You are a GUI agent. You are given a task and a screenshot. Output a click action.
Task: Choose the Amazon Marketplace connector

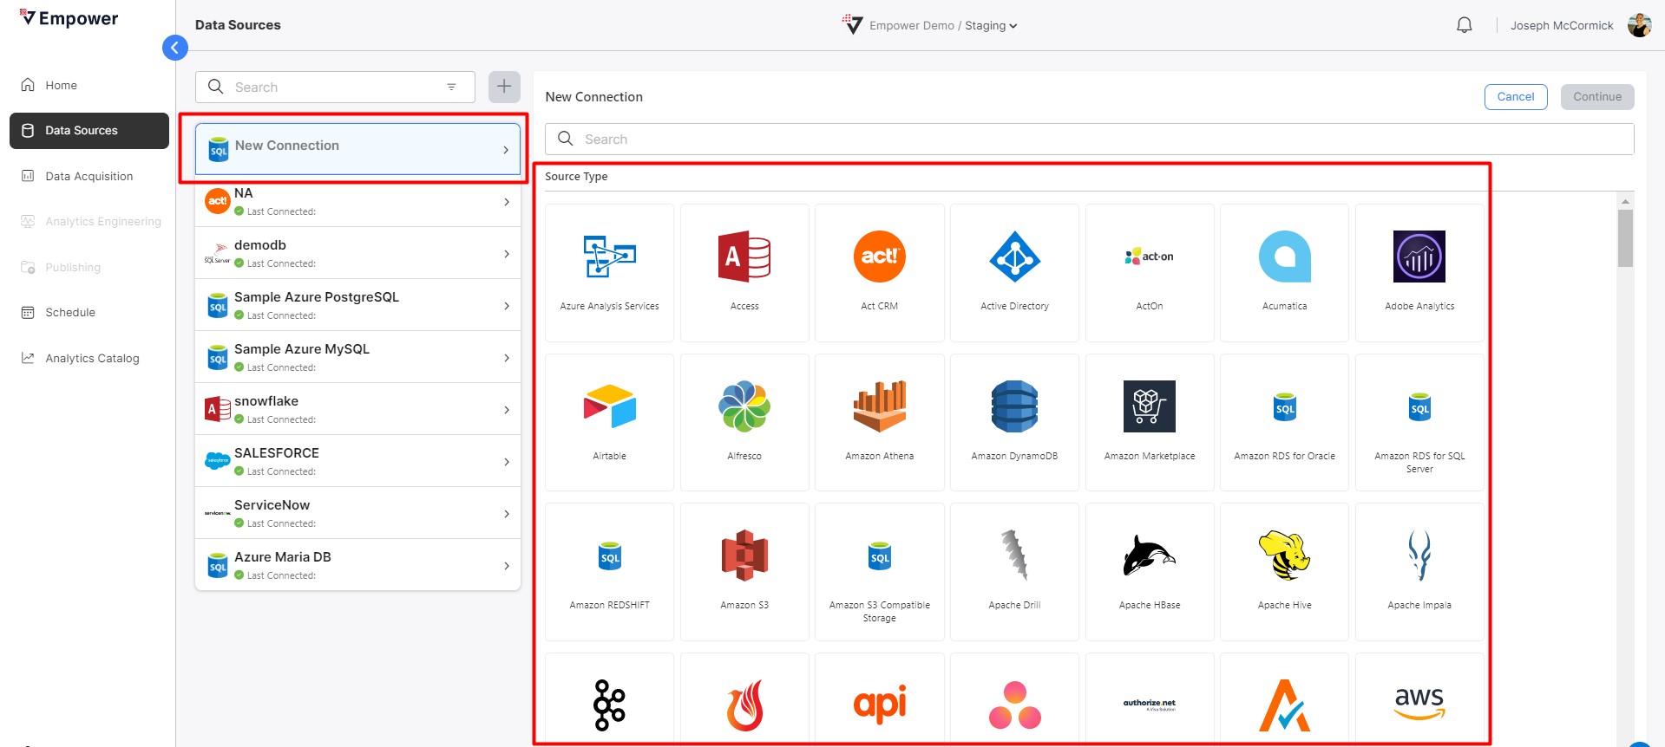1150,422
